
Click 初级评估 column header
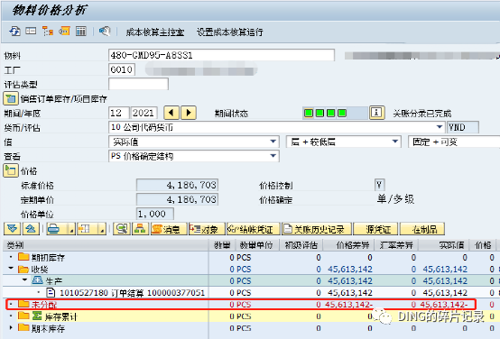point(301,245)
